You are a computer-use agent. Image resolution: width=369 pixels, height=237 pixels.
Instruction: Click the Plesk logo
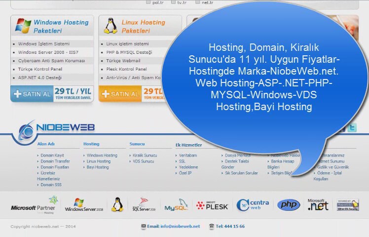[212, 206]
